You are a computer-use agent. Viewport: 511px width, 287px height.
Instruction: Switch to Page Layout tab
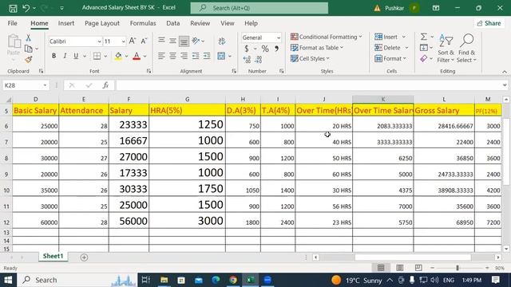tap(102, 23)
